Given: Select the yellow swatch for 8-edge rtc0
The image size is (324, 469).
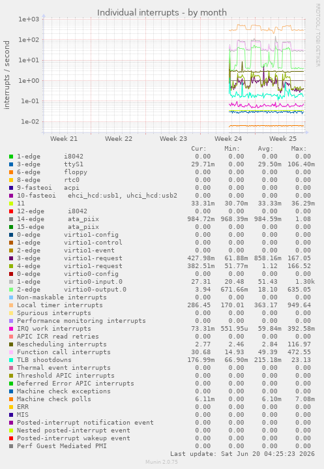Looking at the screenshot, I should tap(11, 180).
